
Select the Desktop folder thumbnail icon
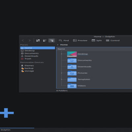[72, 54]
